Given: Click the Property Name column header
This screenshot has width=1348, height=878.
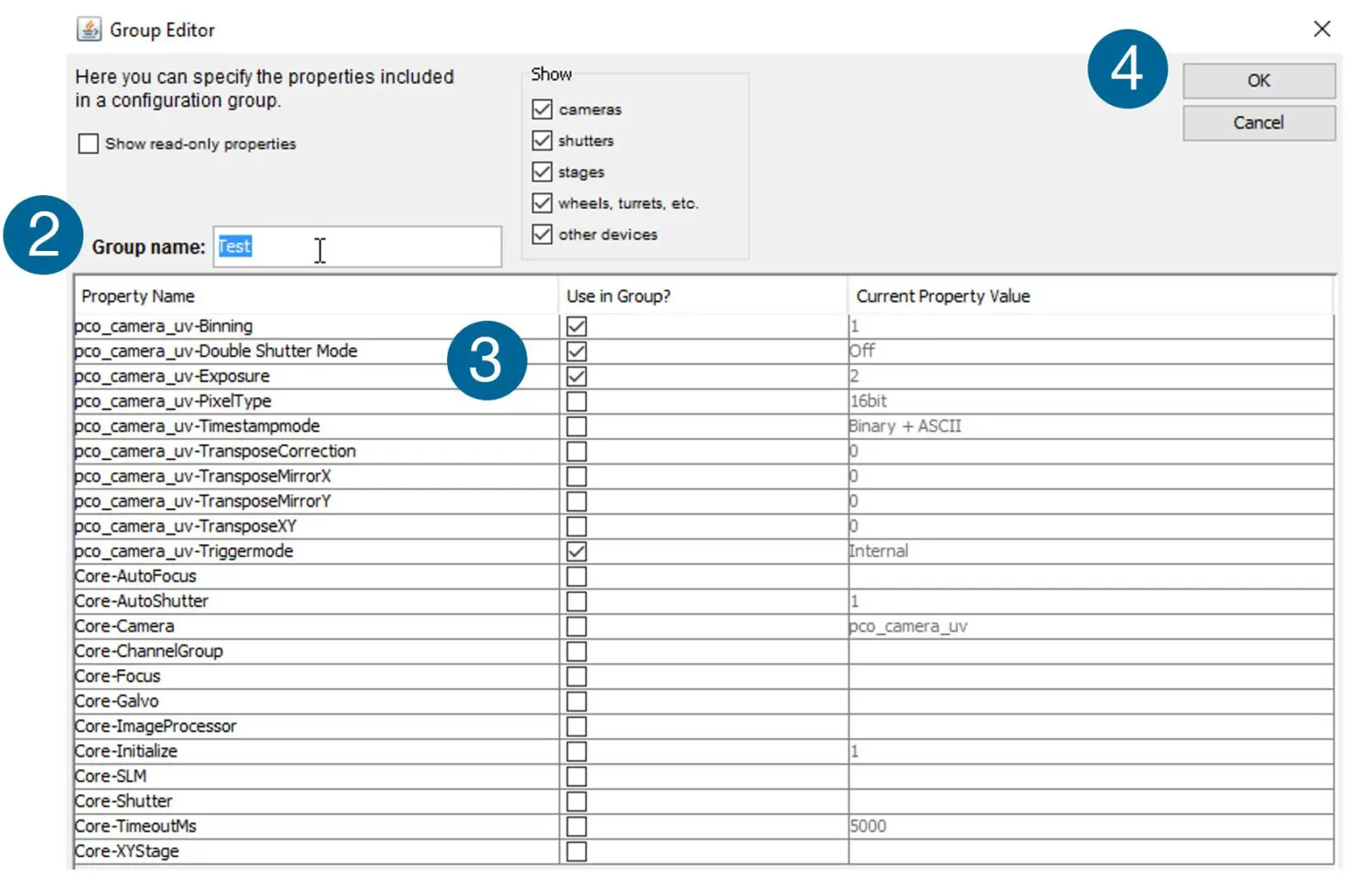Looking at the screenshot, I should pyautogui.click(x=316, y=296).
